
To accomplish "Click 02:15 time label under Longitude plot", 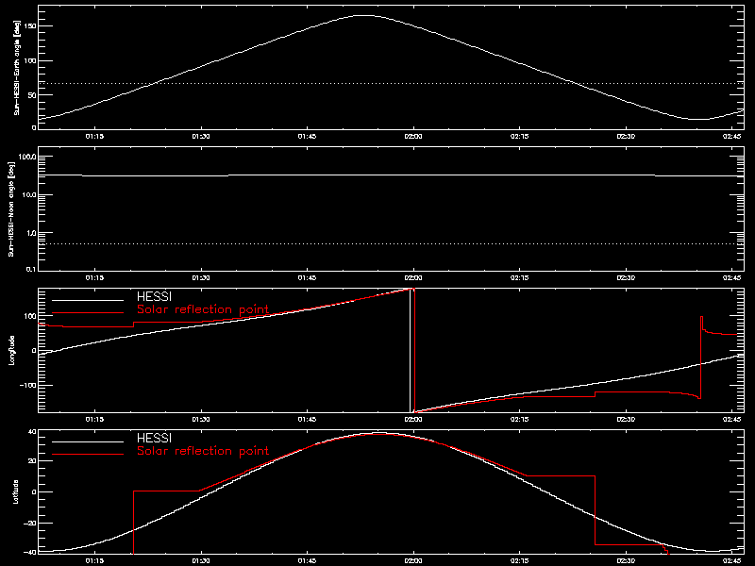I will click(x=520, y=420).
